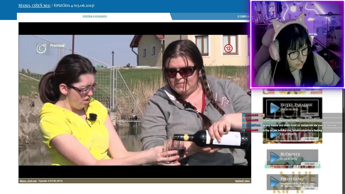
Task: Open the Prostřeno! title
Action: (x=292, y=179)
